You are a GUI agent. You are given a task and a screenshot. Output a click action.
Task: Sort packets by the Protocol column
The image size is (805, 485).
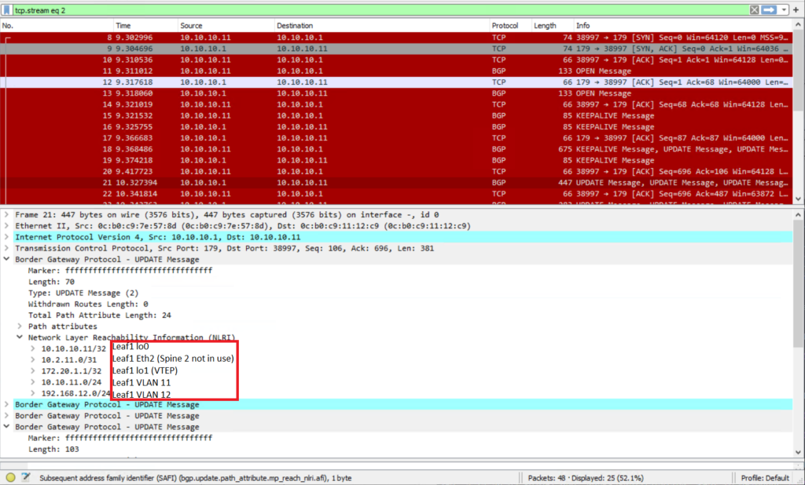[505, 24]
